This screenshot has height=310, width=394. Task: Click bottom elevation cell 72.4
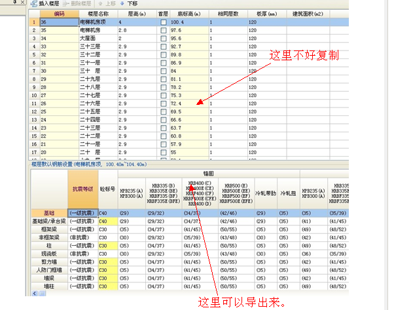coord(189,104)
